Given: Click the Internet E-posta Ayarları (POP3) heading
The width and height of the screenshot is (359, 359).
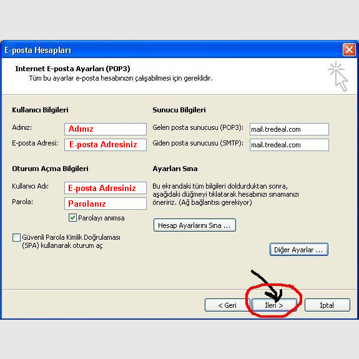Looking at the screenshot, I should (x=72, y=69).
